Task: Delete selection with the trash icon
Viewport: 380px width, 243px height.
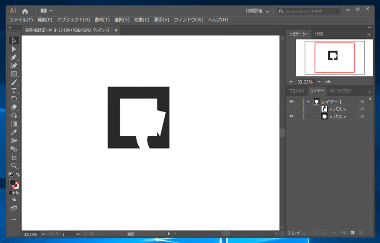Action: (362, 233)
